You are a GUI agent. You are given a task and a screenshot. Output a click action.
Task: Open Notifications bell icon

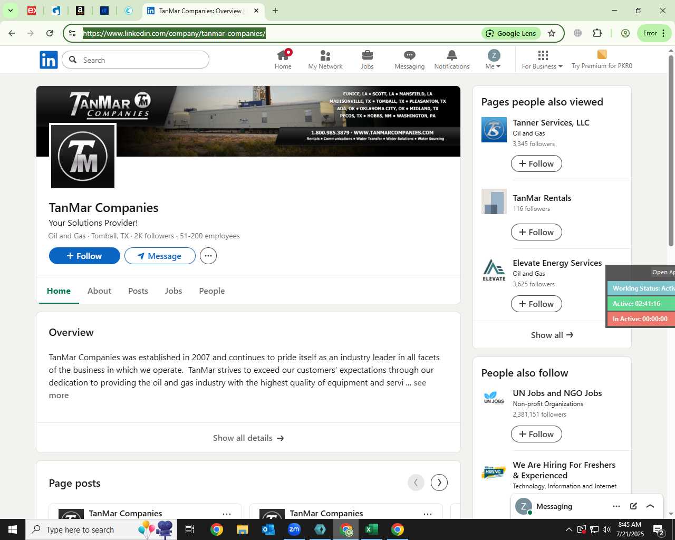(452, 60)
